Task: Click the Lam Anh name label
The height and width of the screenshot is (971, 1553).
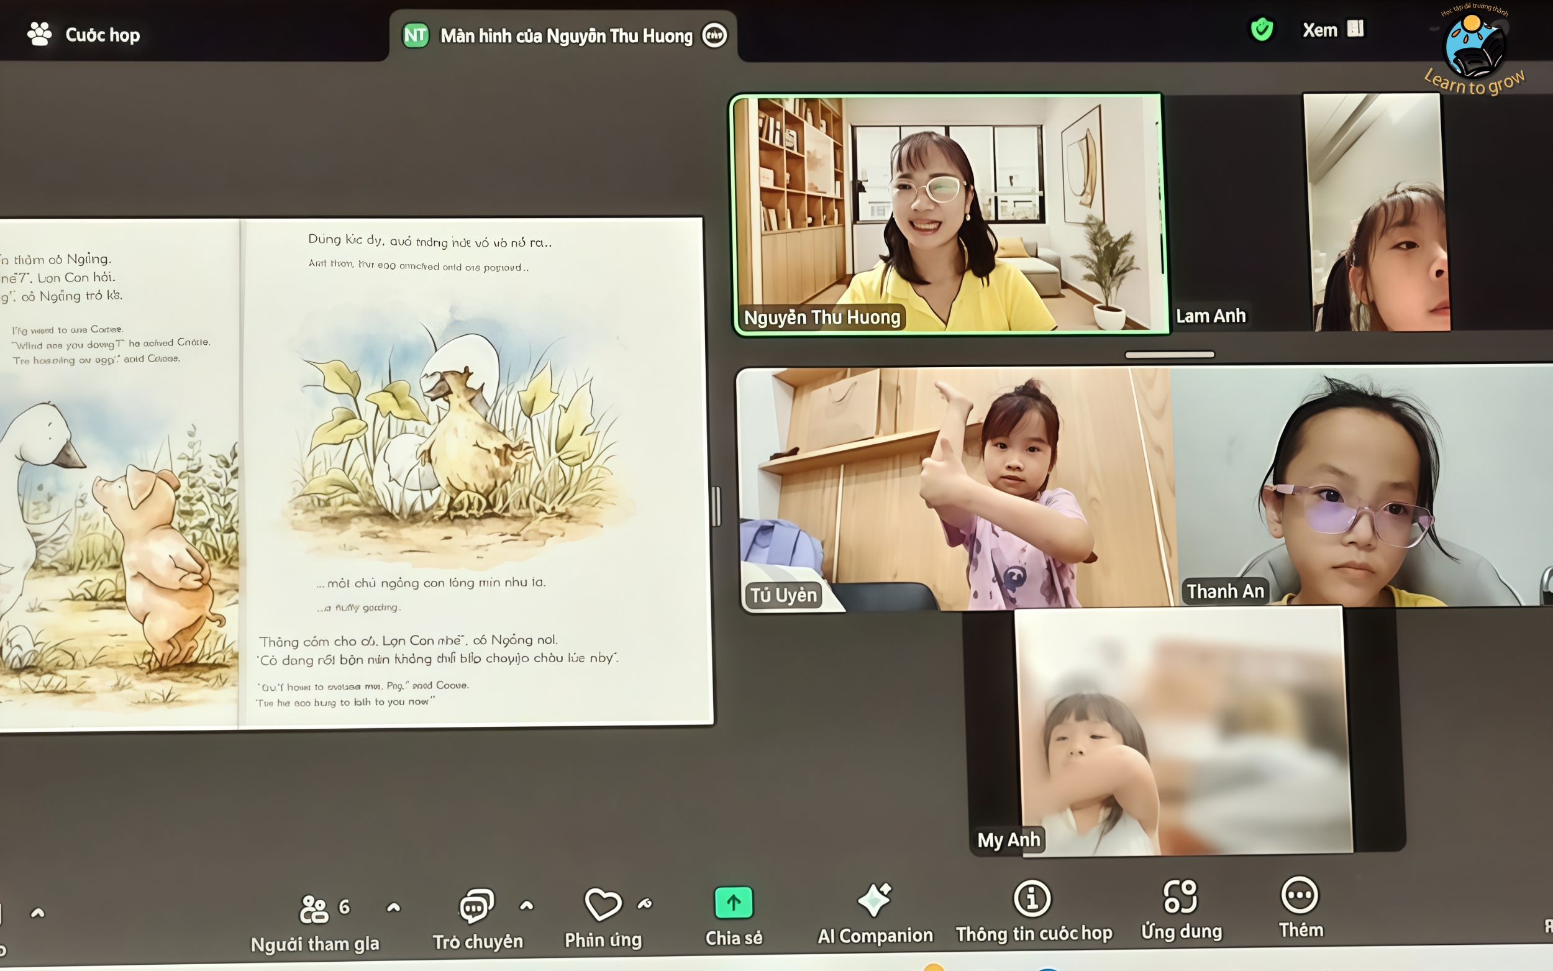Action: pyautogui.click(x=1211, y=316)
